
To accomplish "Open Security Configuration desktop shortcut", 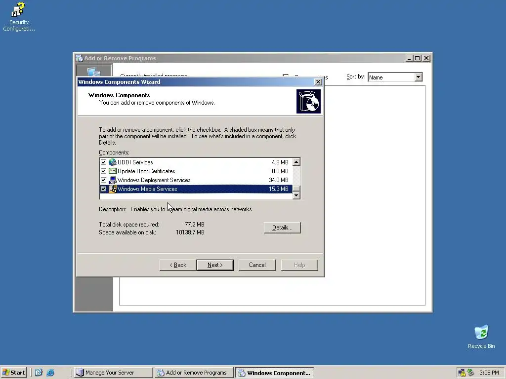I will click(18, 17).
